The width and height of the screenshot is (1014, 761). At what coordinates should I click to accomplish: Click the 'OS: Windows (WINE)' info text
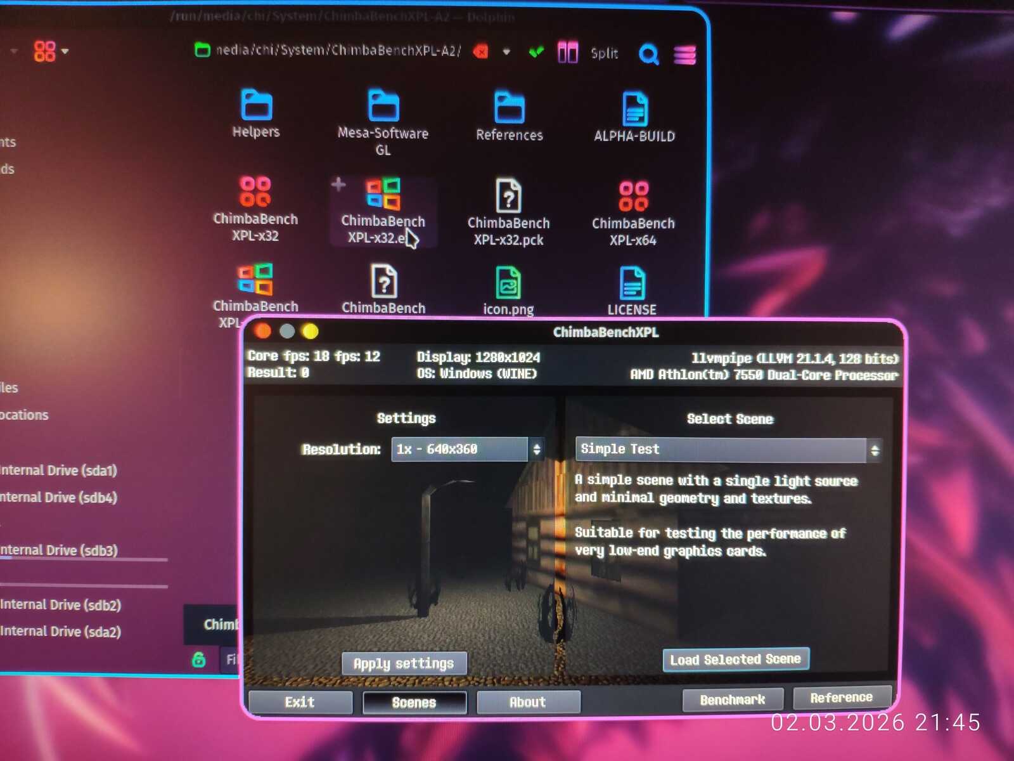[477, 374]
